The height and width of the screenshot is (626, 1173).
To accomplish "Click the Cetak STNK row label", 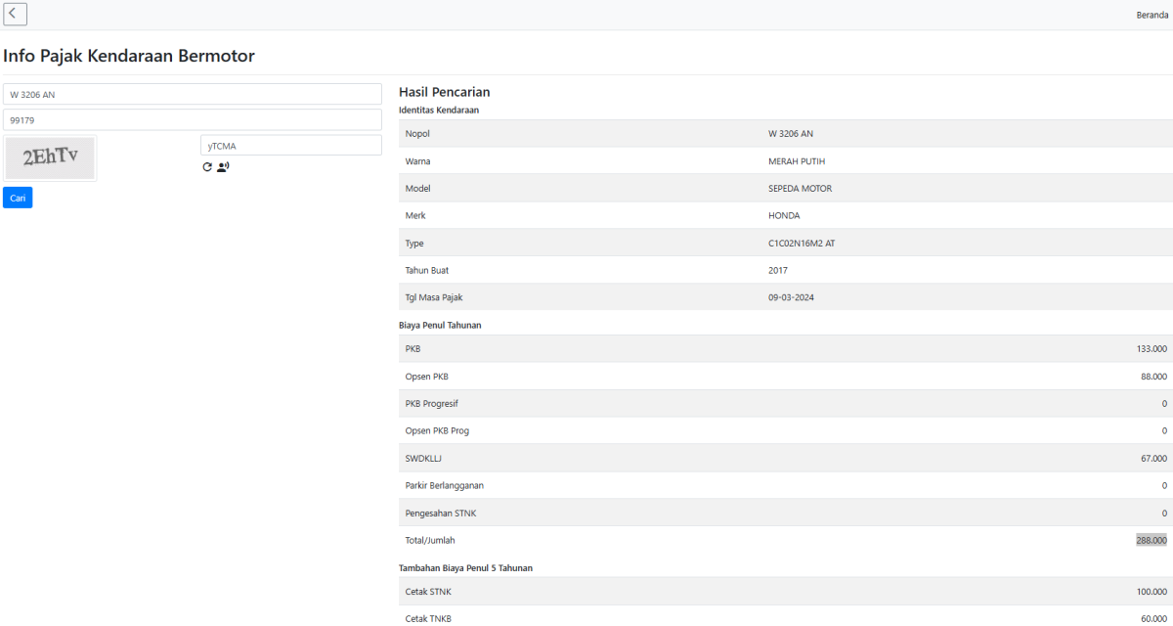I will point(428,591).
